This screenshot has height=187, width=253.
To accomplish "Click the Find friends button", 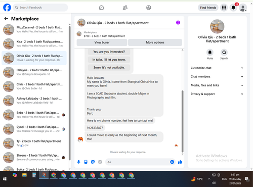I will click(208, 8).
